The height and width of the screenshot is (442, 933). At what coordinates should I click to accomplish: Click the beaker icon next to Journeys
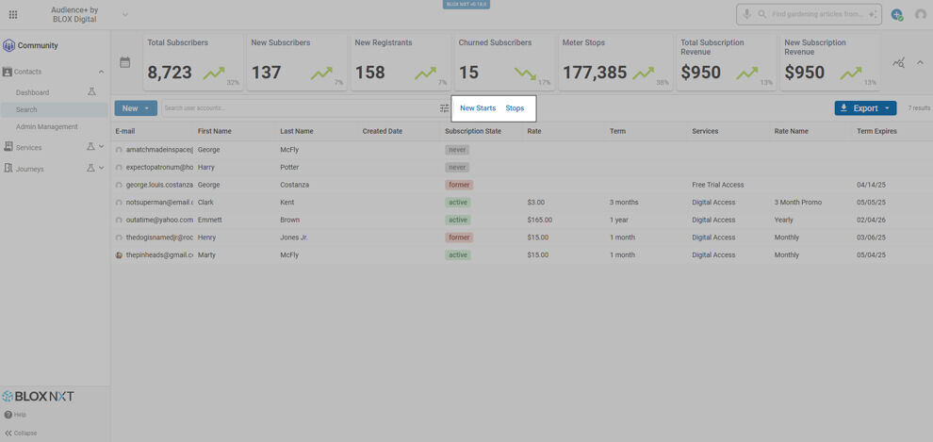coord(91,169)
